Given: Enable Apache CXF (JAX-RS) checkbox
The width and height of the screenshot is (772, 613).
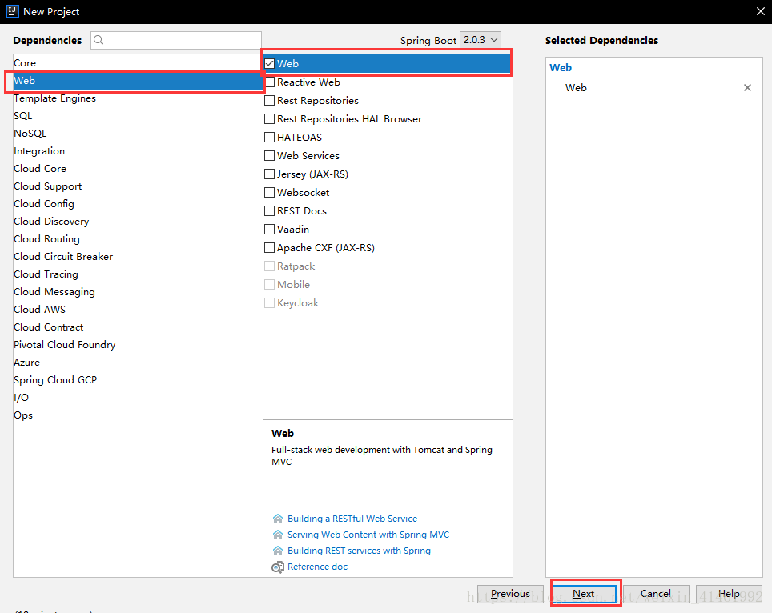Looking at the screenshot, I should (269, 248).
